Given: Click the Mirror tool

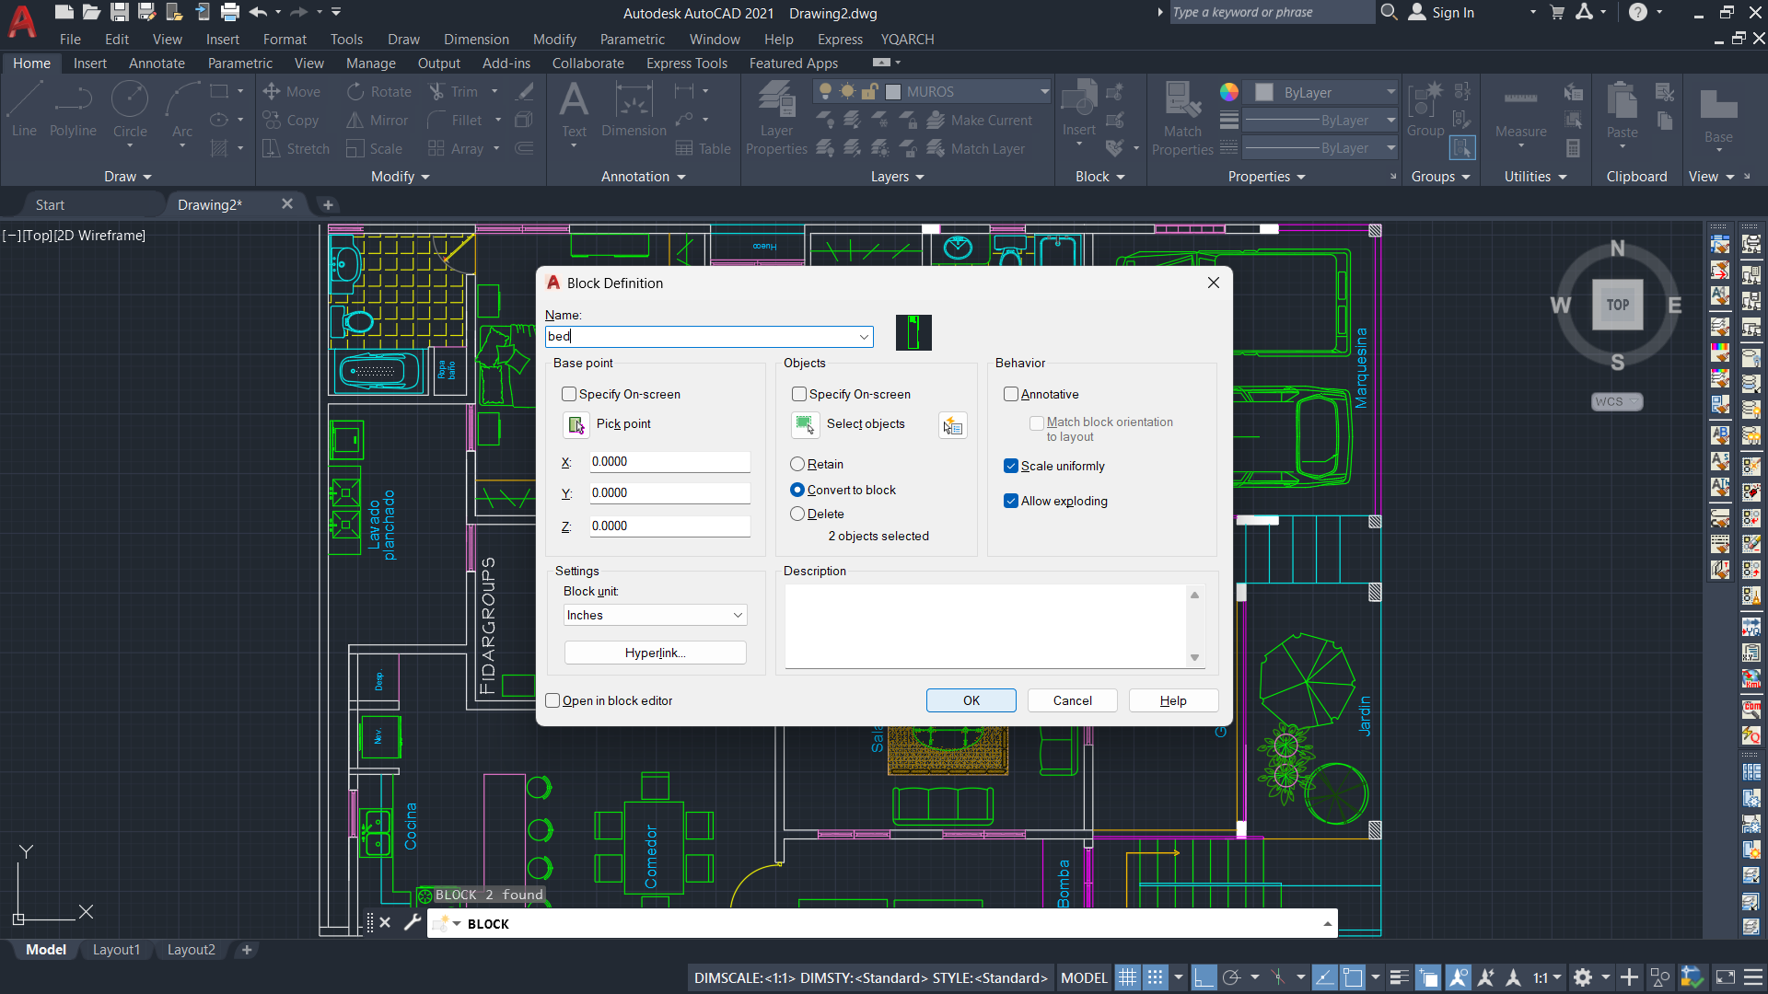Looking at the screenshot, I should pyautogui.click(x=378, y=121).
